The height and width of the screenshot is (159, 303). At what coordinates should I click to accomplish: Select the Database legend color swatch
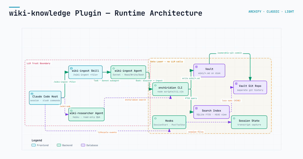tap(83, 145)
